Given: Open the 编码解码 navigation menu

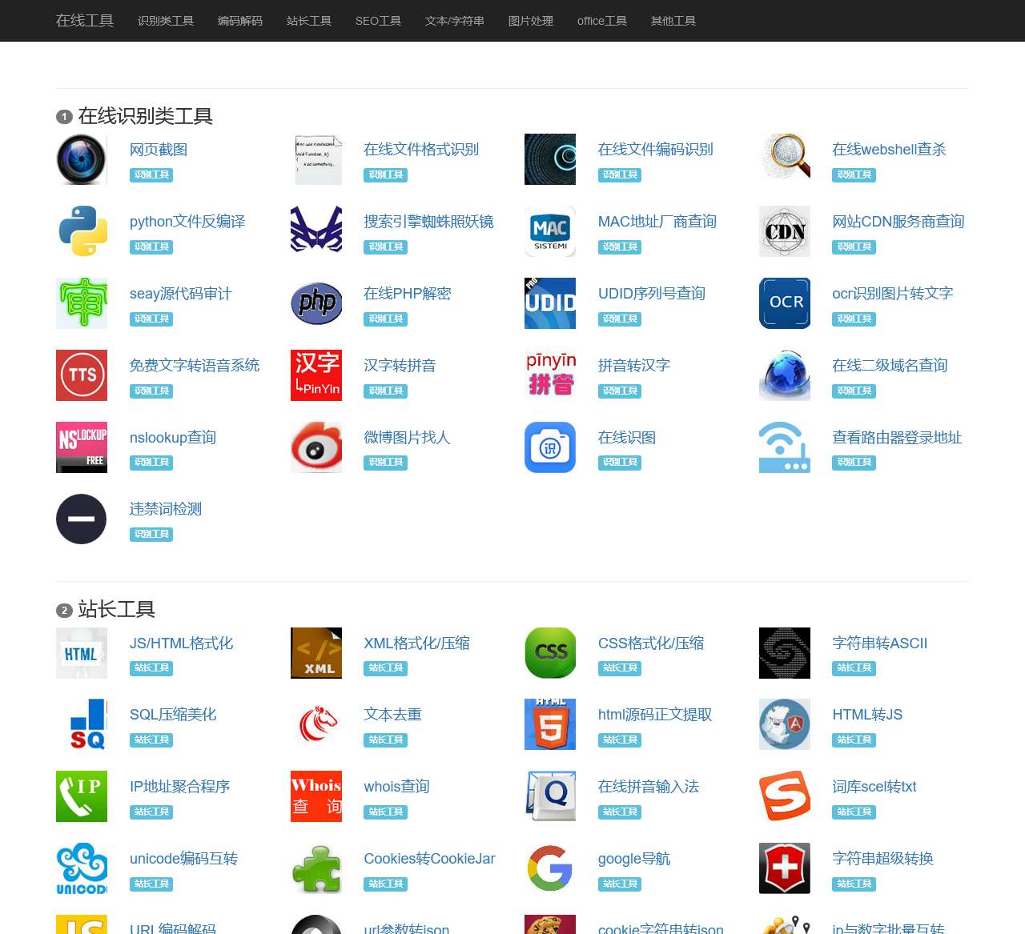Looking at the screenshot, I should click(240, 21).
